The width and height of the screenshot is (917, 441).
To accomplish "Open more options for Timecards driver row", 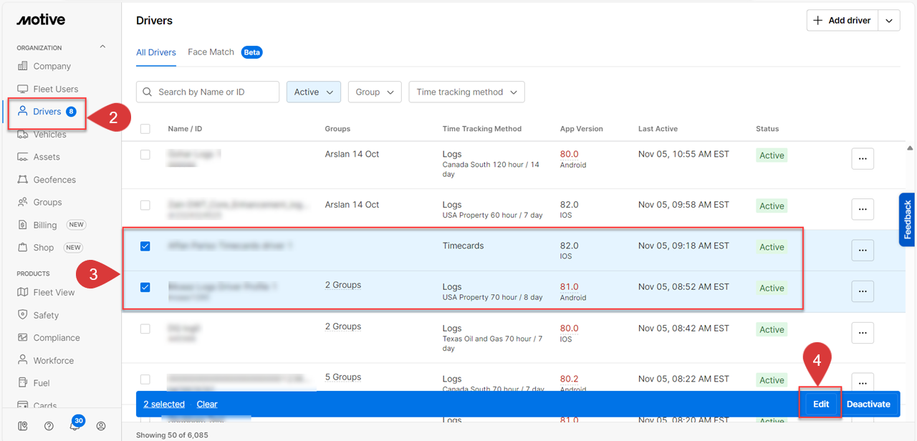I will pyautogui.click(x=862, y=250).
